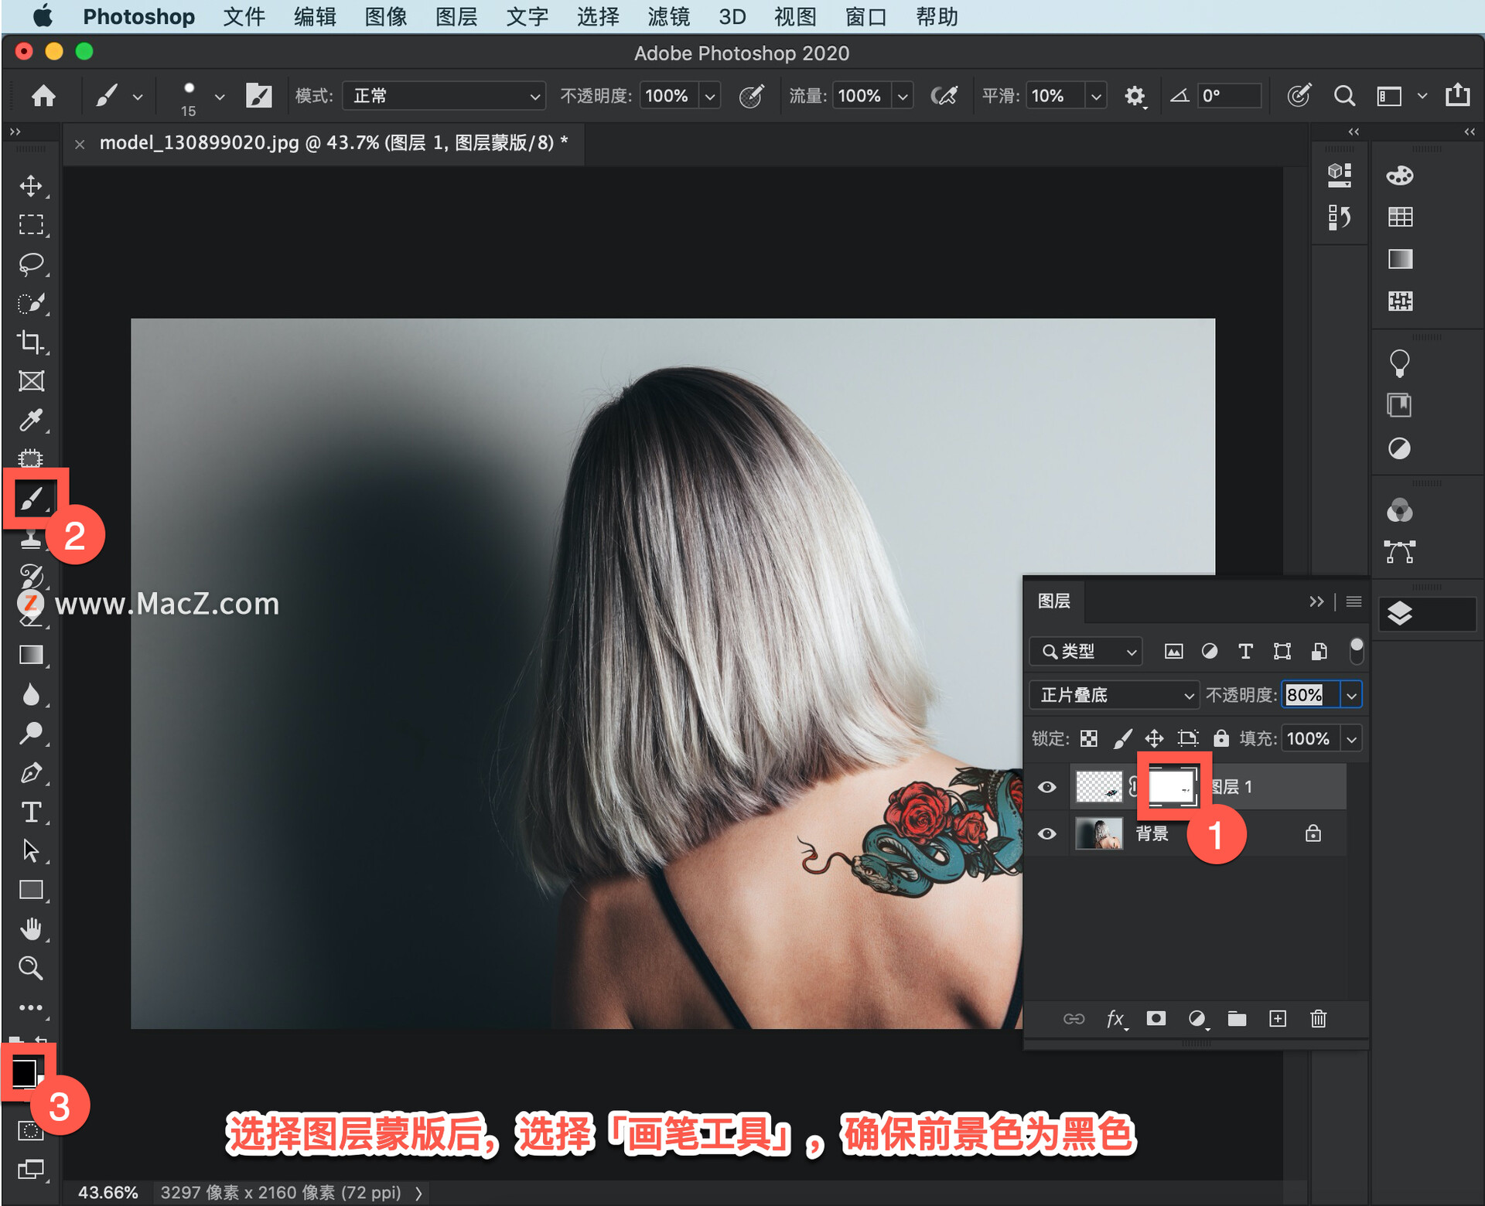Click the black foreground color swatch
This screenshot has height=1206, width=1485.
click(22, 1071)
